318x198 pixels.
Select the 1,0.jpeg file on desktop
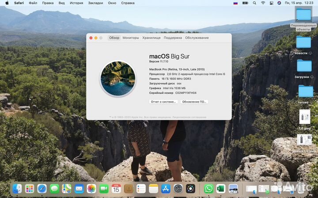click(x=305, y=120)
